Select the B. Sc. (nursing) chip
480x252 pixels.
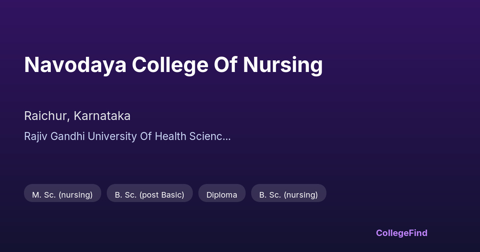(288, 195)
